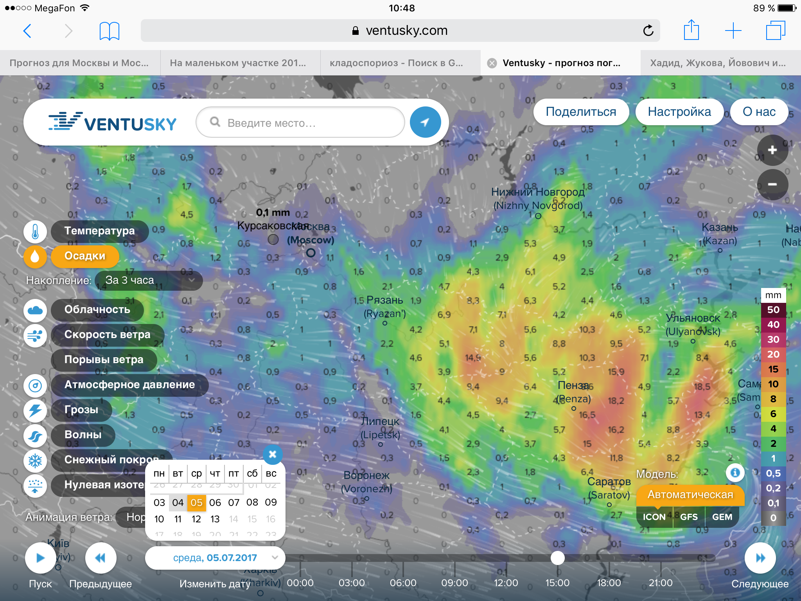Click the thermometer temperature layer icon
Screen dimensions: 801x601
tap(35, 231)
